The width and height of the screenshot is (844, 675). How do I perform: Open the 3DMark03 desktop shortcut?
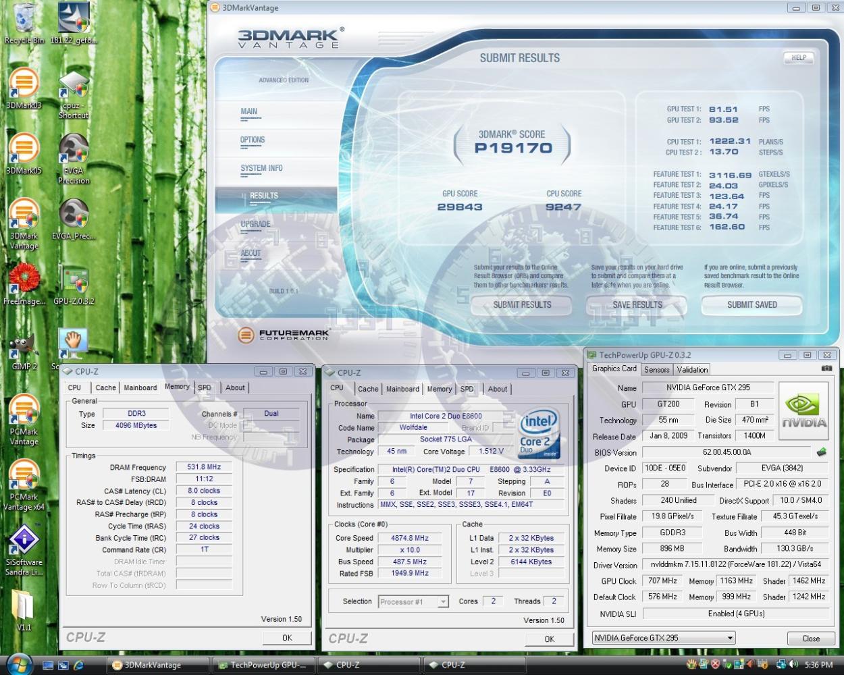pyautogui.click(x=24, y=89)
